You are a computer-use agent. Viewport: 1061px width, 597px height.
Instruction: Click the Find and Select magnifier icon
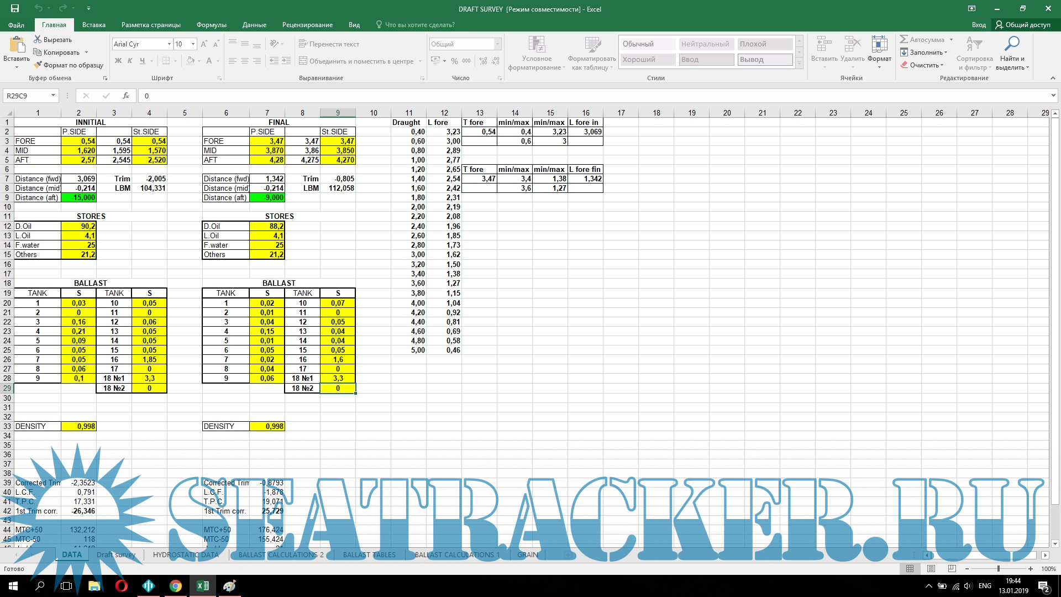[1012, 44]
